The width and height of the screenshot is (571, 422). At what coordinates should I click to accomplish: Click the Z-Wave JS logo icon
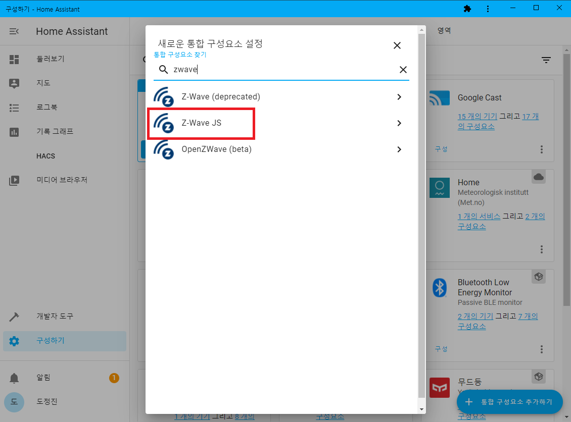pyautogui.click(x=164, y=123)
